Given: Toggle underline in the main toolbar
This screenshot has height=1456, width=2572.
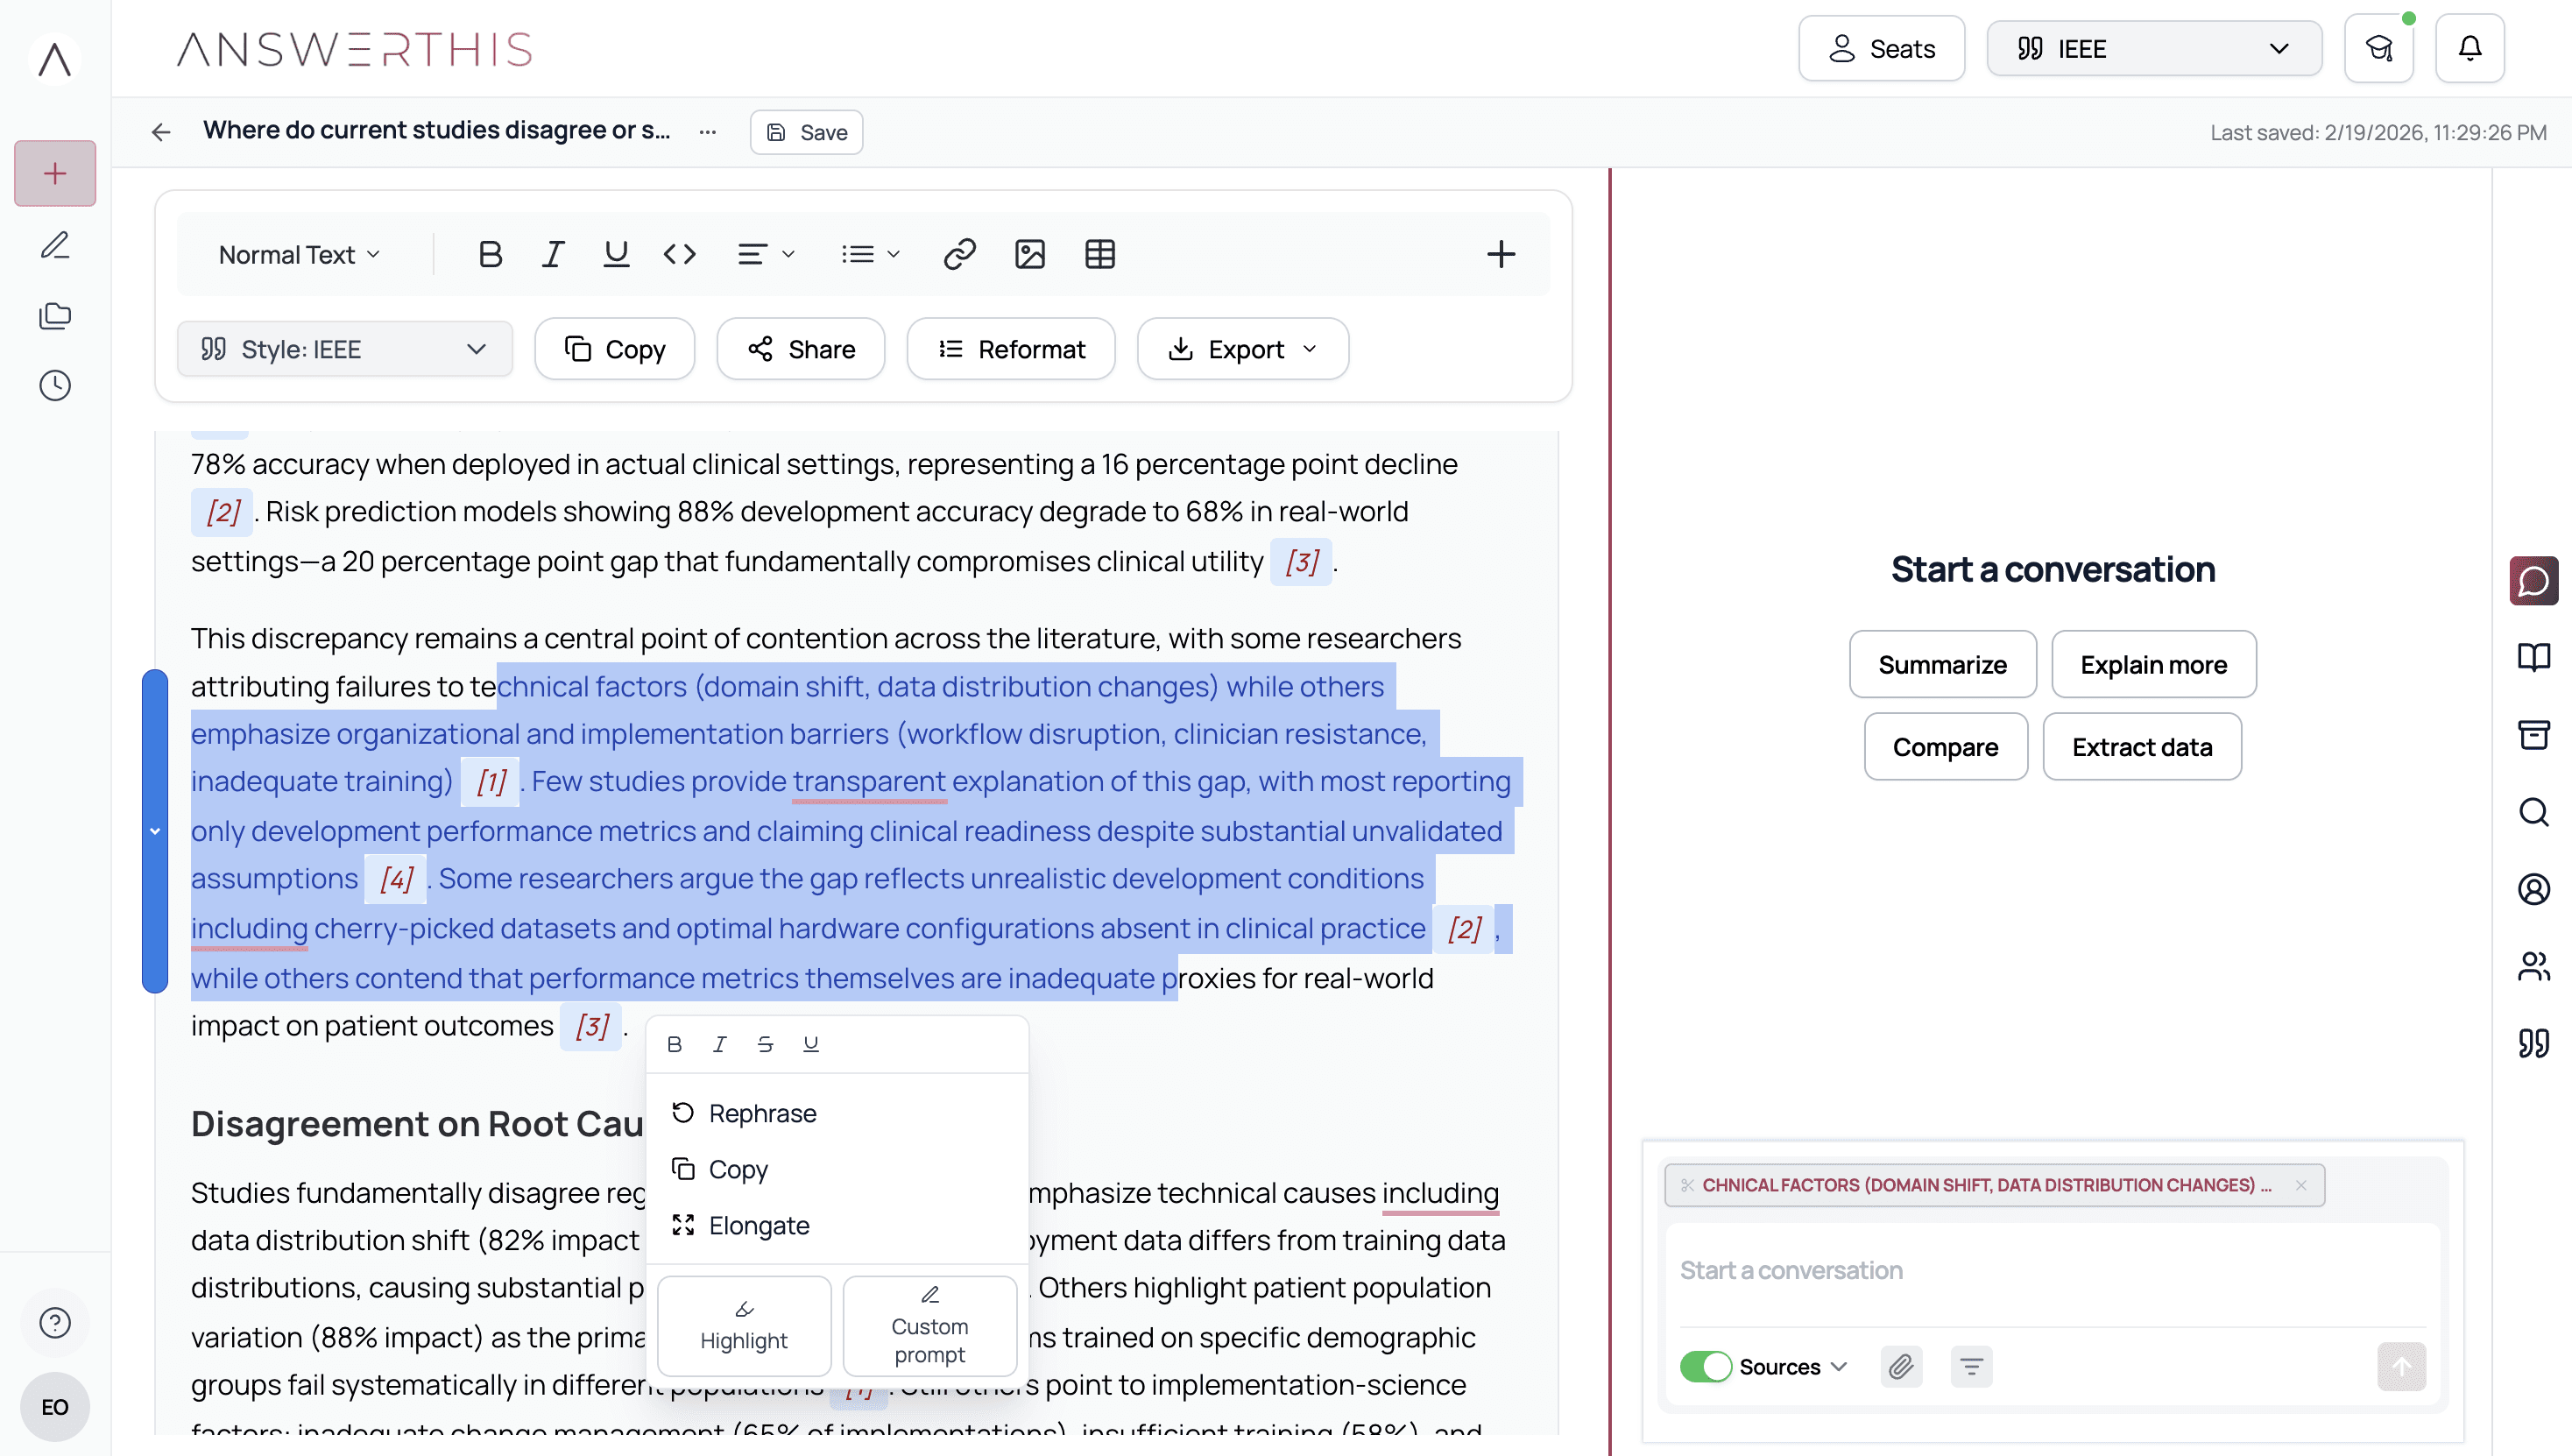Looking at the screenshot, I should (x=616, y=254).
